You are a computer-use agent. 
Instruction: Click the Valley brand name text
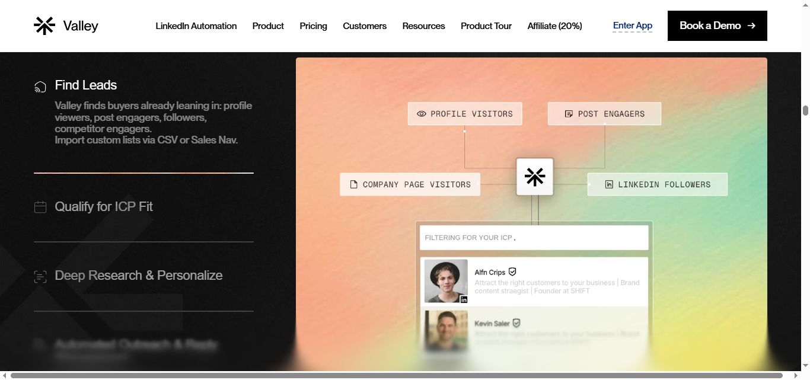81,26
